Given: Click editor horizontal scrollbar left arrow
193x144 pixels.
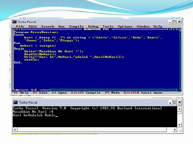Looking at the screenshot, I should tap(51, 90).
